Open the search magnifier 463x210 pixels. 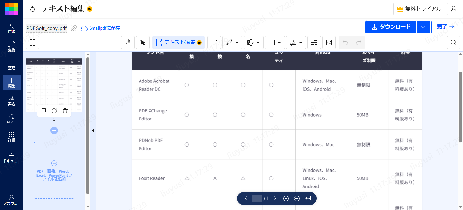coord(453,43)
